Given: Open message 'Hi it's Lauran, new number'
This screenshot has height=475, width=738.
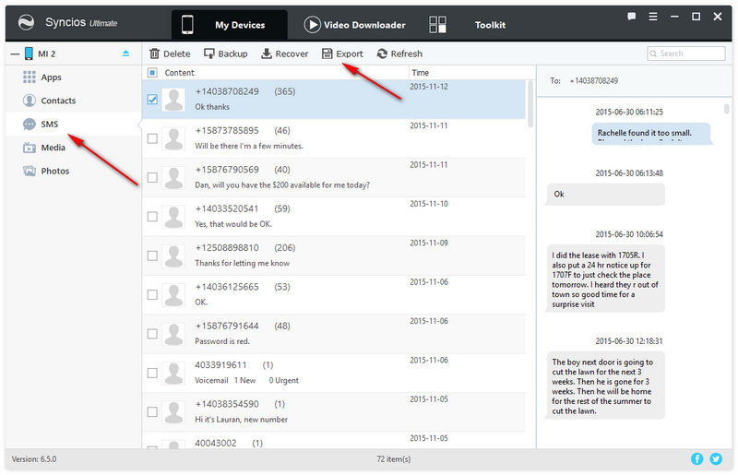Looking at the screenshot, I should click(242, 420).
